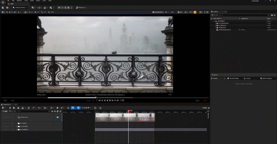Viewport: 277px width, 144px height.
Task: Toggle the Camera Outs lock-viewport camera button
Action: [x=58, y=117]
